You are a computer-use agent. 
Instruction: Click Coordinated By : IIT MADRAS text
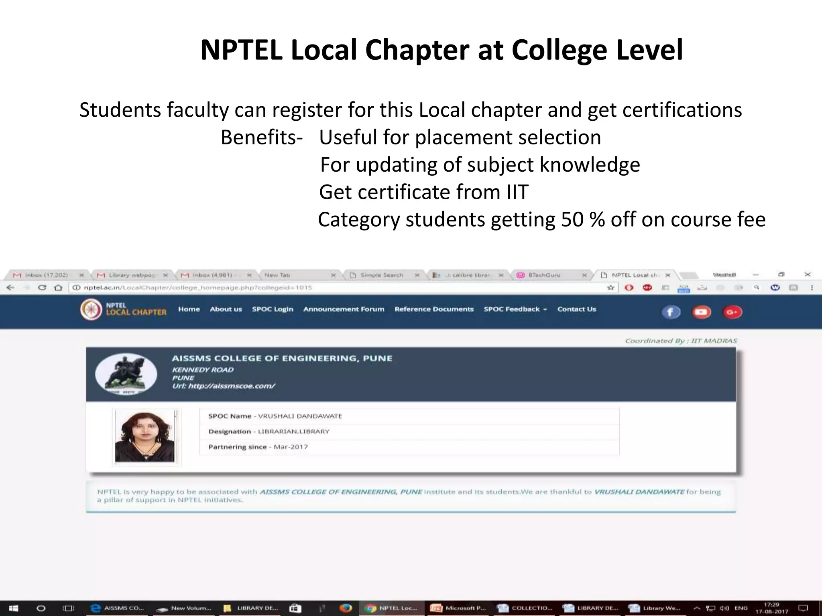pos(681,341)
